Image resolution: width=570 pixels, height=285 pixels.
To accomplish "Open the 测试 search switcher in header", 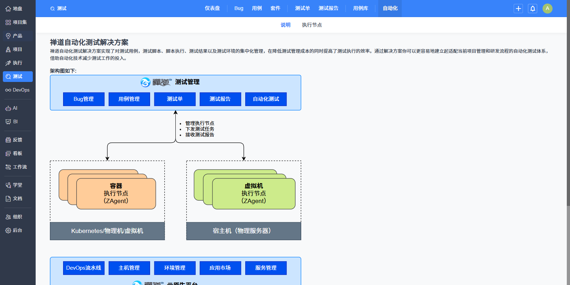I will click(x=58, y=9).
